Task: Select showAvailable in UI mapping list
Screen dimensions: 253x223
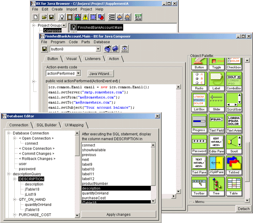Action: tap(116, 150)
